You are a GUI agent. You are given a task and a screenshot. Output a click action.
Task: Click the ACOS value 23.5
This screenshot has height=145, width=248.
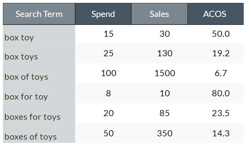point(221,113)
